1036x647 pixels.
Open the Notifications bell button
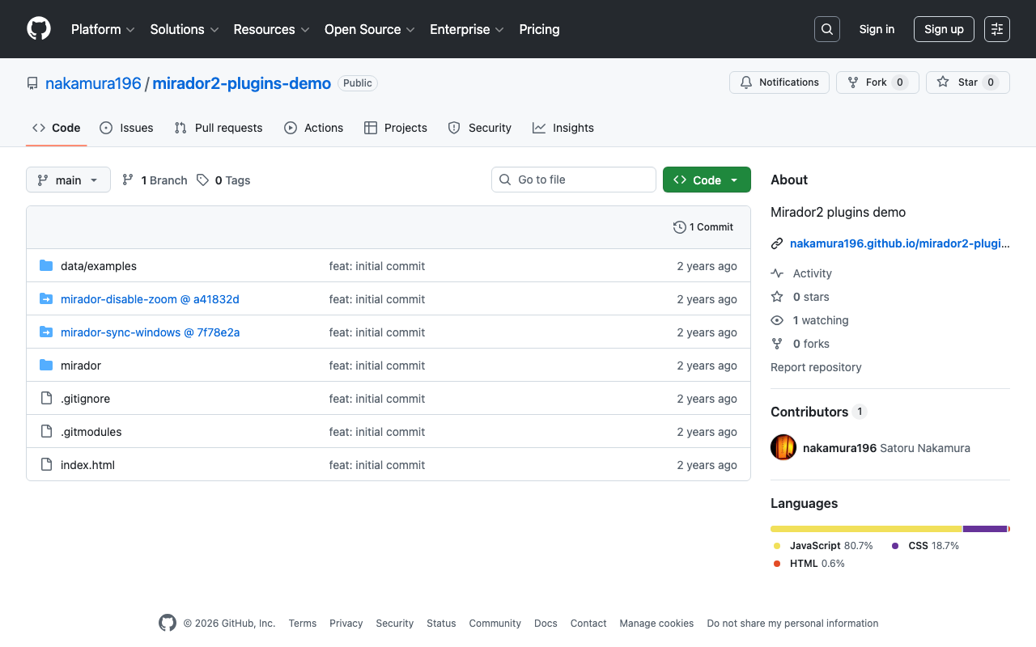(779, 82)
